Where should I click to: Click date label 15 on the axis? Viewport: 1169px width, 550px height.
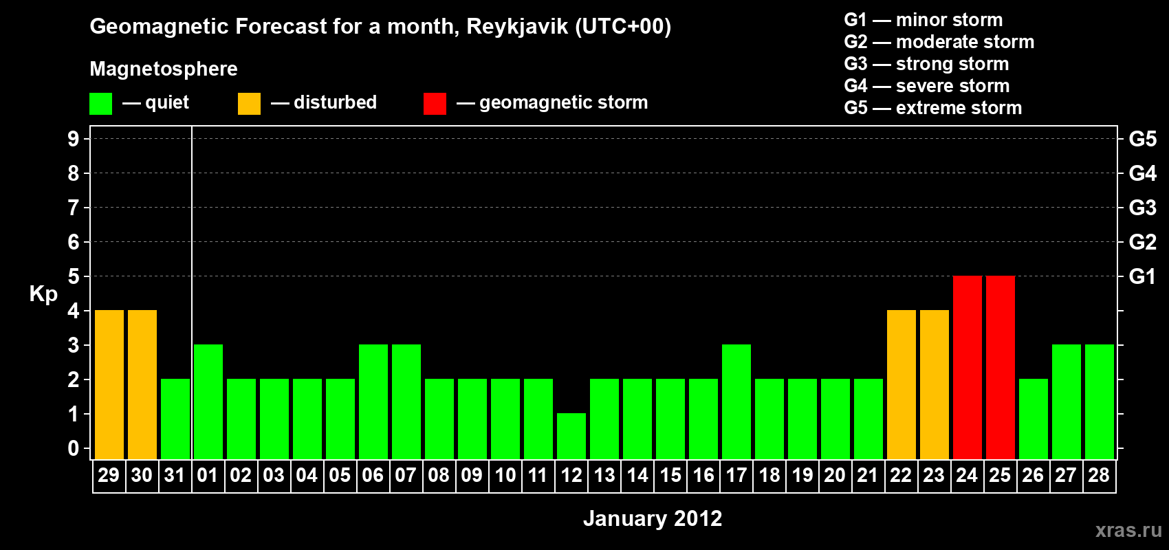670,475
